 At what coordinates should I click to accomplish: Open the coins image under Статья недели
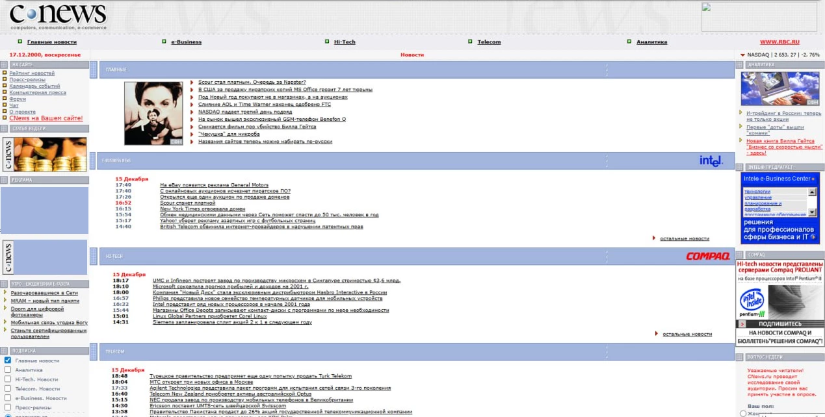click(x=51, y=154)
